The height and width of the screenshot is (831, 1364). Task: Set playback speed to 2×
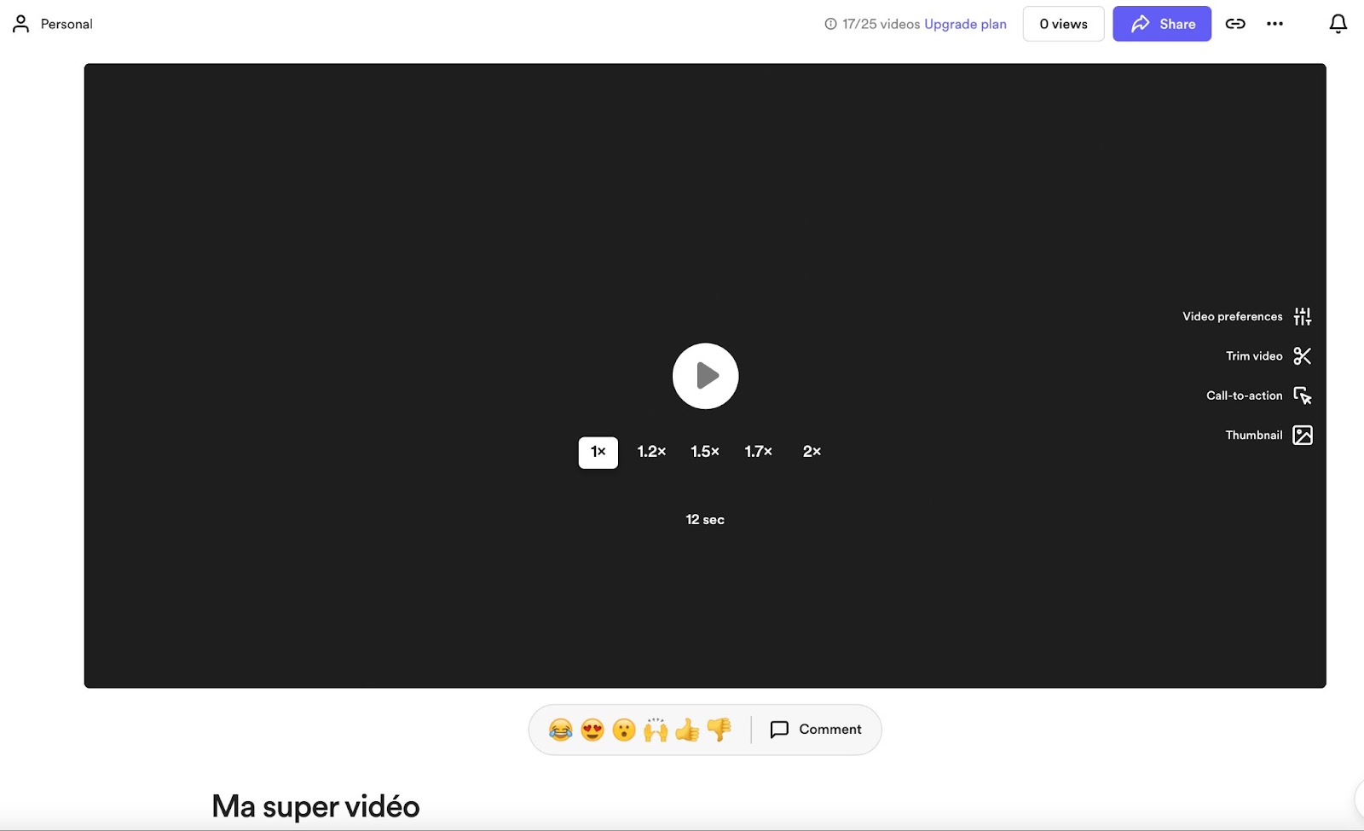(x=812, y=452)
